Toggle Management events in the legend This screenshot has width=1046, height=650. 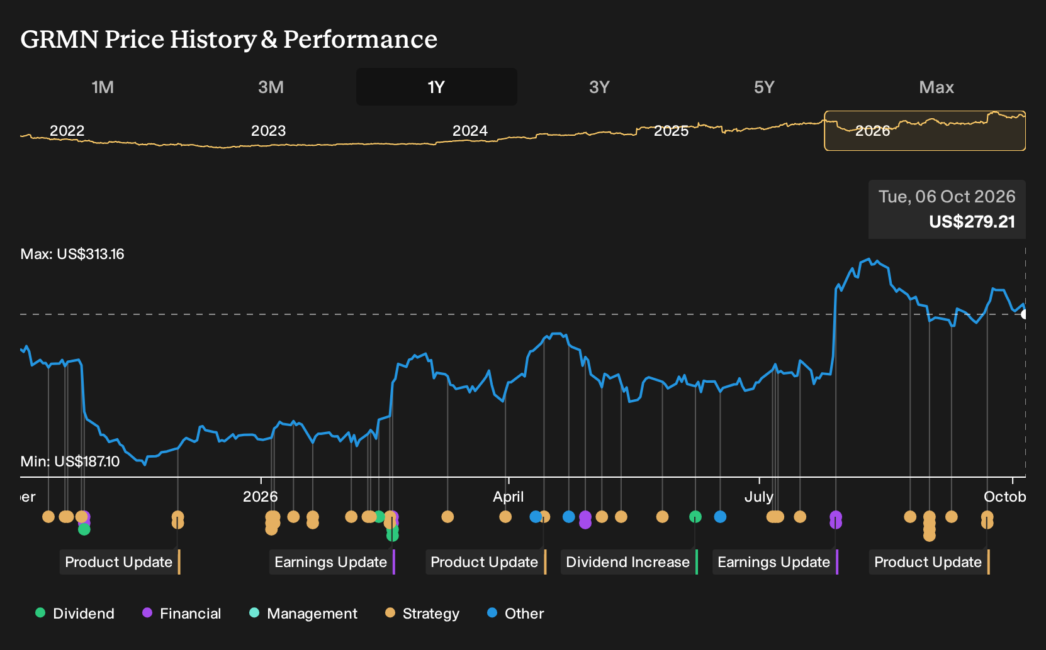(x=303, y=614)
